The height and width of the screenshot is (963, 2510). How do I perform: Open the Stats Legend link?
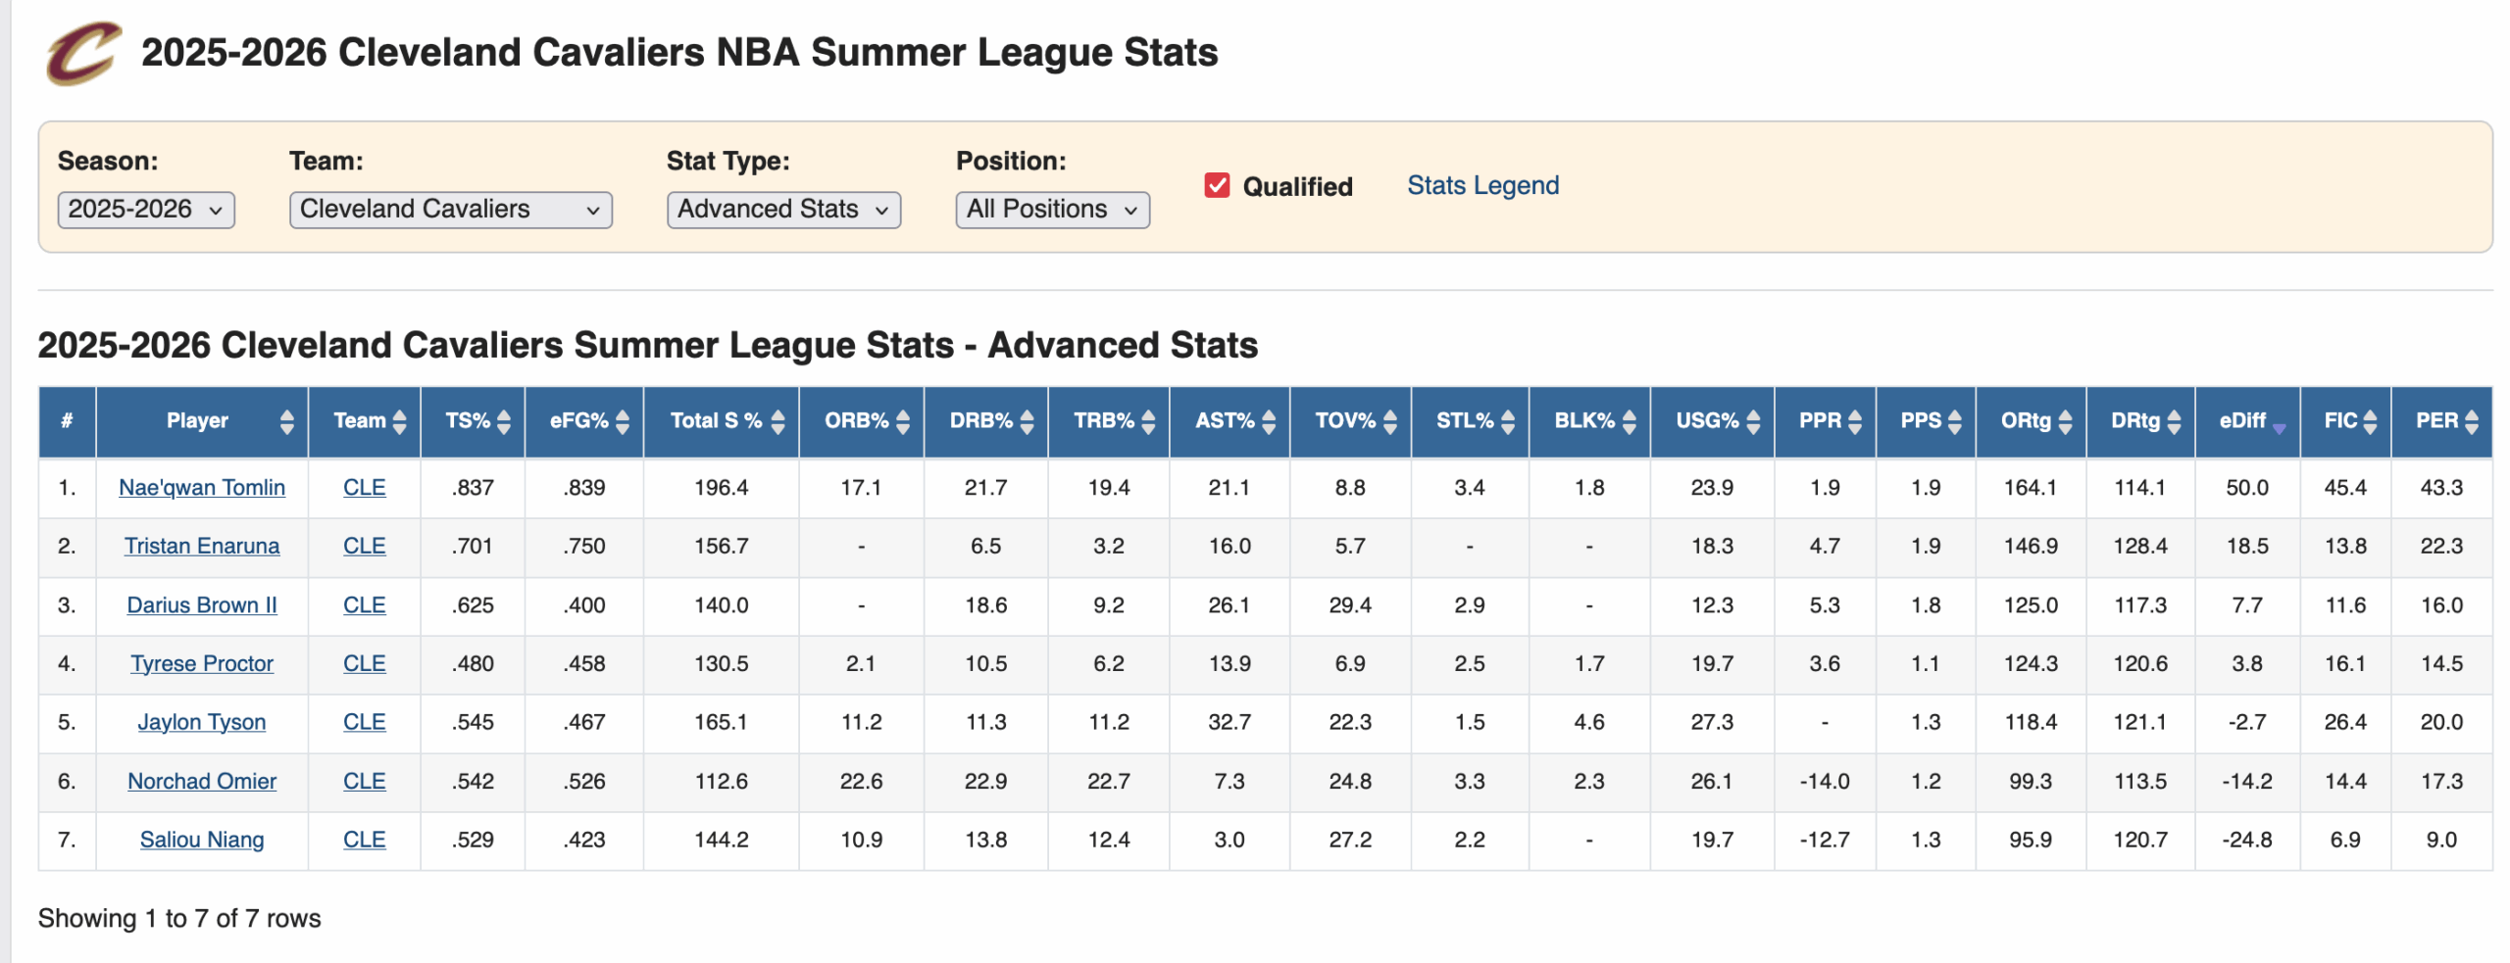(1482, 185)
